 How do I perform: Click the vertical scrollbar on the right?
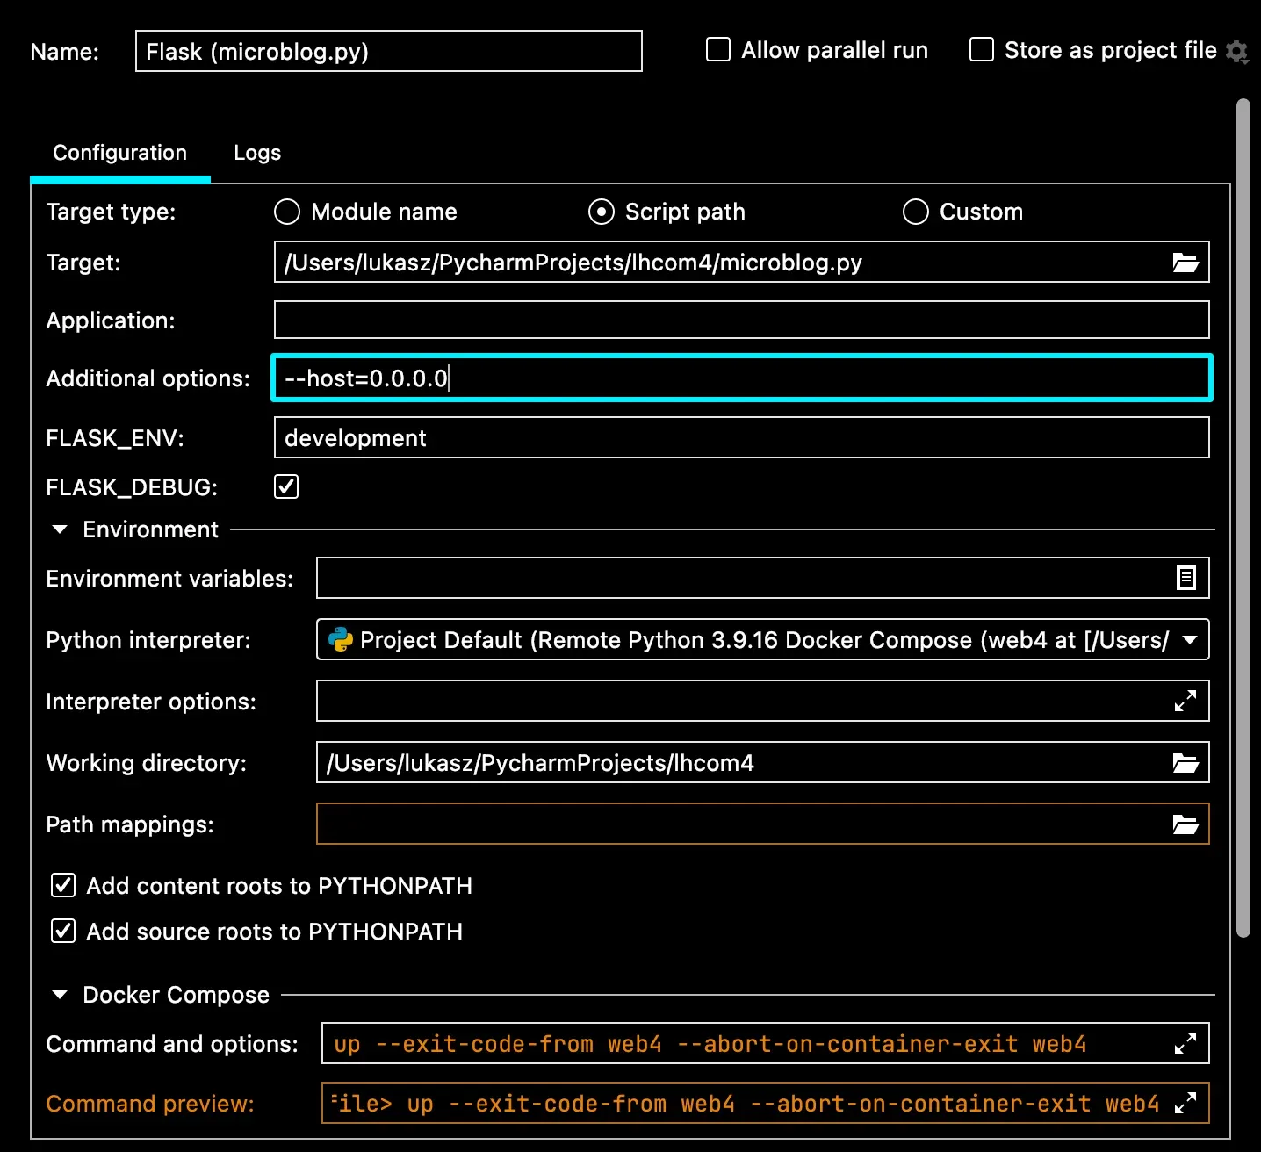(1243, 518)
